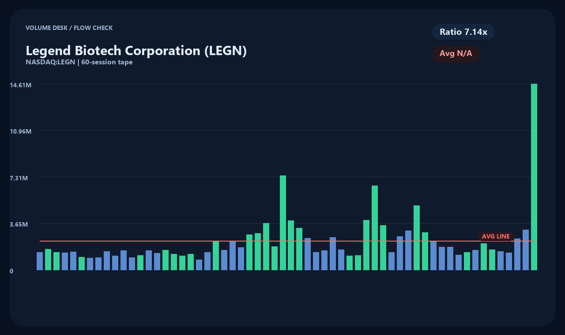Click the Avg N/A badge

[456, 54]
